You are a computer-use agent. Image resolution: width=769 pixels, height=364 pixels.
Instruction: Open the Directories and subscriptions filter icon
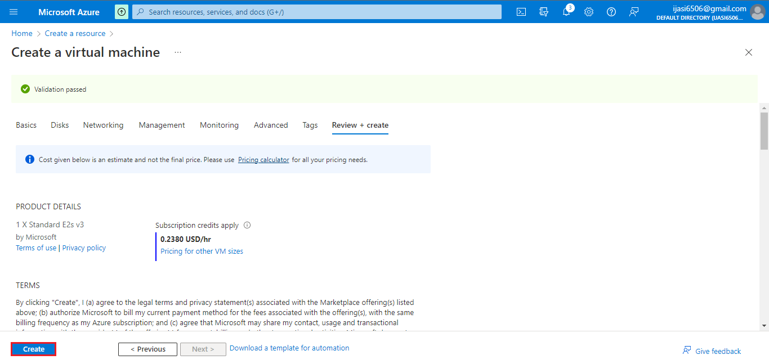[544, 12]
